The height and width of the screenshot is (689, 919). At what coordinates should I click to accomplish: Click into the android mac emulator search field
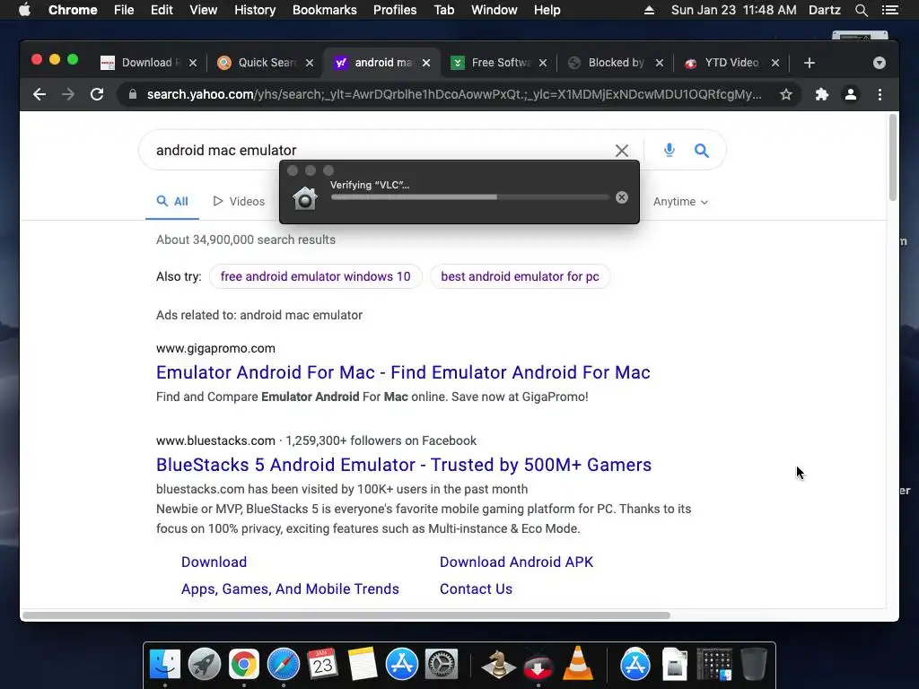coord(375,151)
